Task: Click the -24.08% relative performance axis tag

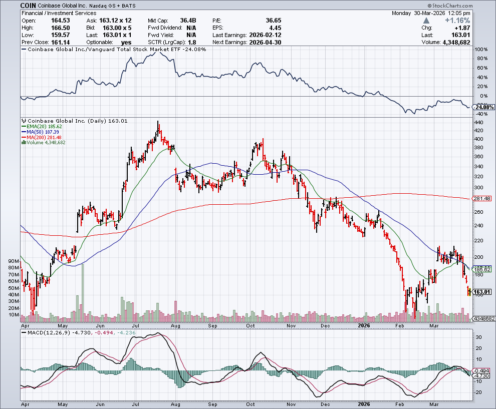Action: click(484, 107)
